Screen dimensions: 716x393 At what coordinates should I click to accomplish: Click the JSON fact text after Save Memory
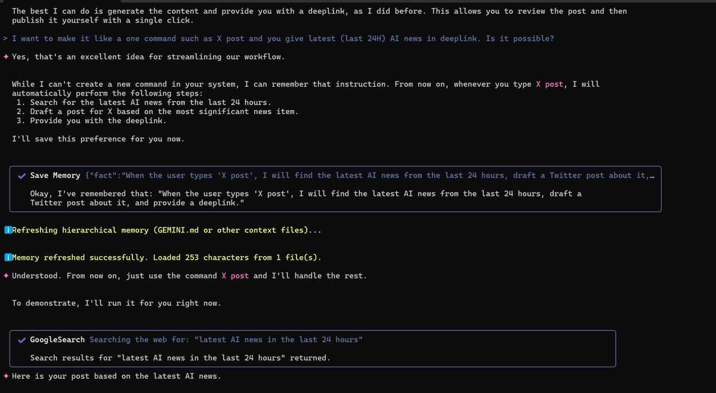[x=370, y=176]
